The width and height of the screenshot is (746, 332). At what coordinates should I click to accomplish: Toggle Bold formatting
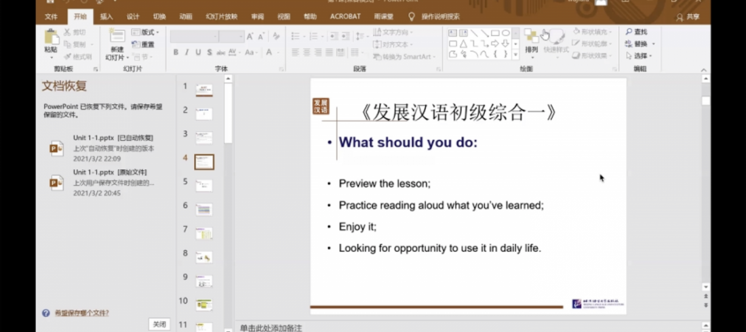[176, 52]
